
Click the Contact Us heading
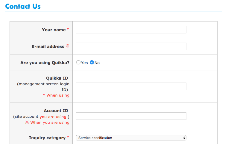[x=23, y=6]
